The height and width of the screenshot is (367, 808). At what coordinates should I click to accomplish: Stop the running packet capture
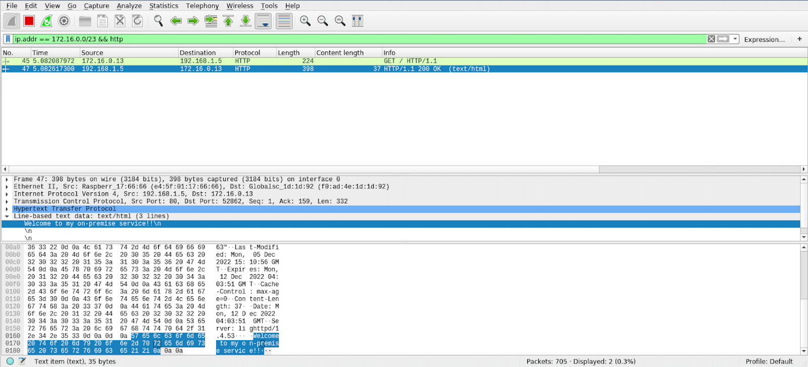click(29, 21)
